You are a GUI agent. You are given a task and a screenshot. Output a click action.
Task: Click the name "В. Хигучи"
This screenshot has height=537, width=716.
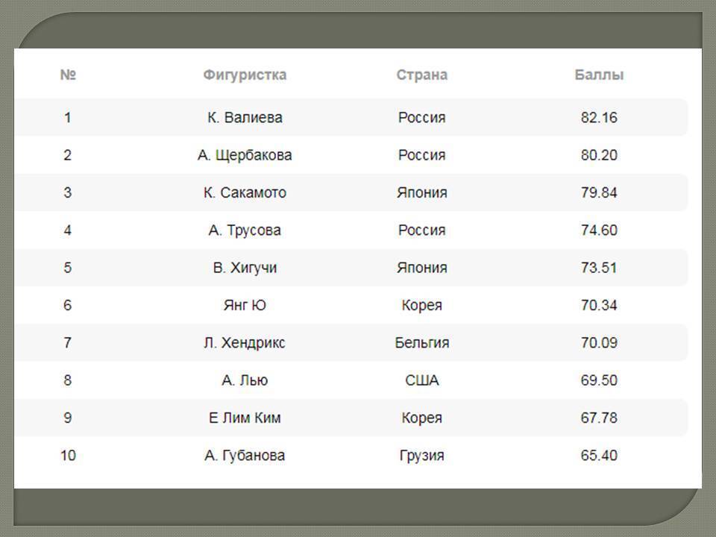(x=245, y=268)
